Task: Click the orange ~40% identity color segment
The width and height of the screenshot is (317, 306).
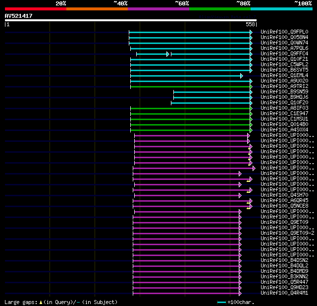Action: 97,9
